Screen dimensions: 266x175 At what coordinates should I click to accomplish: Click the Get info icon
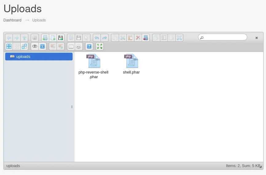[42, 46]
